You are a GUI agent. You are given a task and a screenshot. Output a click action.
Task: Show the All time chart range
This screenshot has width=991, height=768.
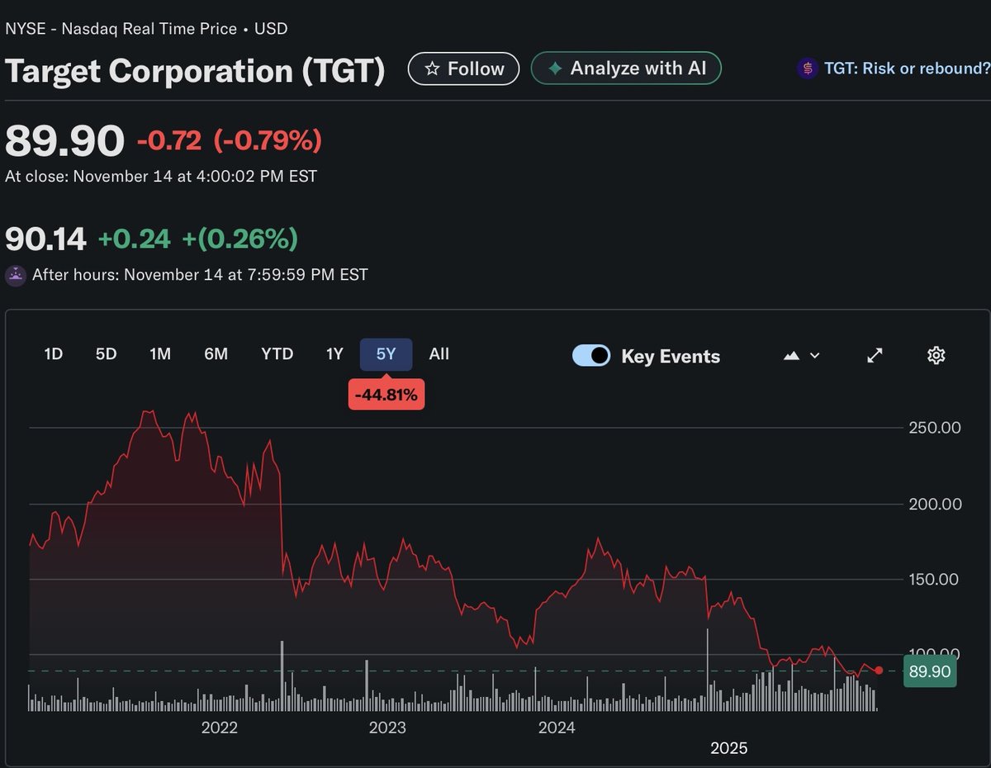[439, 354]
